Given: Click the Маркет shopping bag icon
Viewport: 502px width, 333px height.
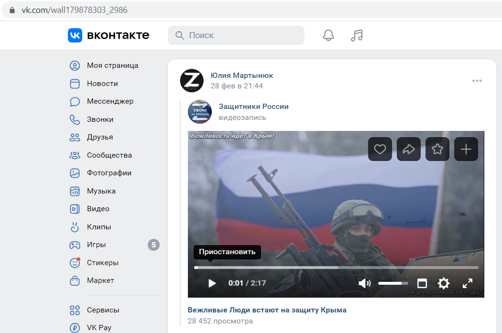Looking at the screenshot, I should click(75, 280).
